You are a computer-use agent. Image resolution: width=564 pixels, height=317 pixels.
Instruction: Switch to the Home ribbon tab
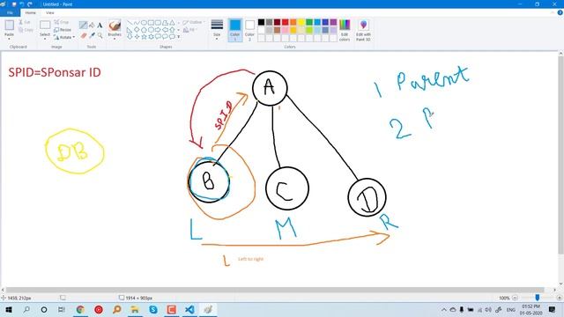pos(31,12)
